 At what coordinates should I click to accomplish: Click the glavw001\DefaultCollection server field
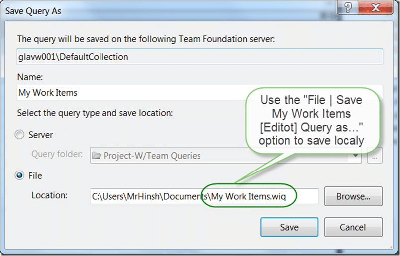pos(200,57)
